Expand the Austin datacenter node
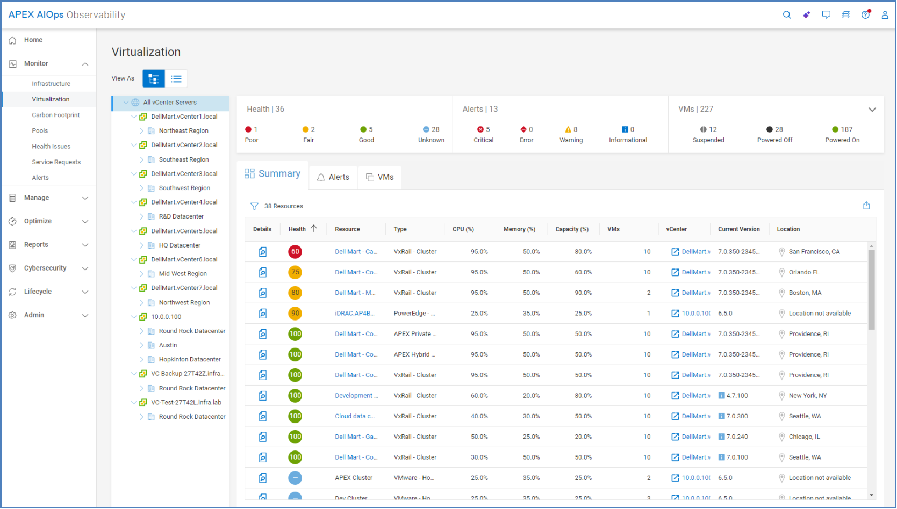This screenshot has width=897, height=509. pyautogui.click(x=141, y=345)
